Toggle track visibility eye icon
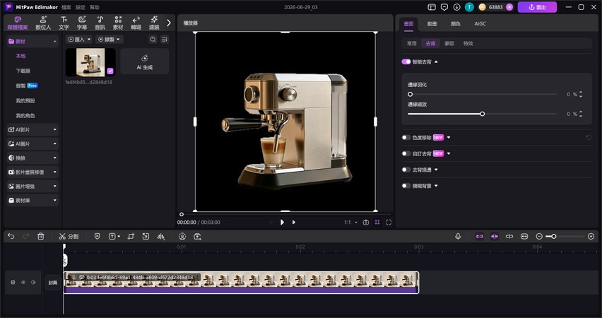 coord(23,282)
